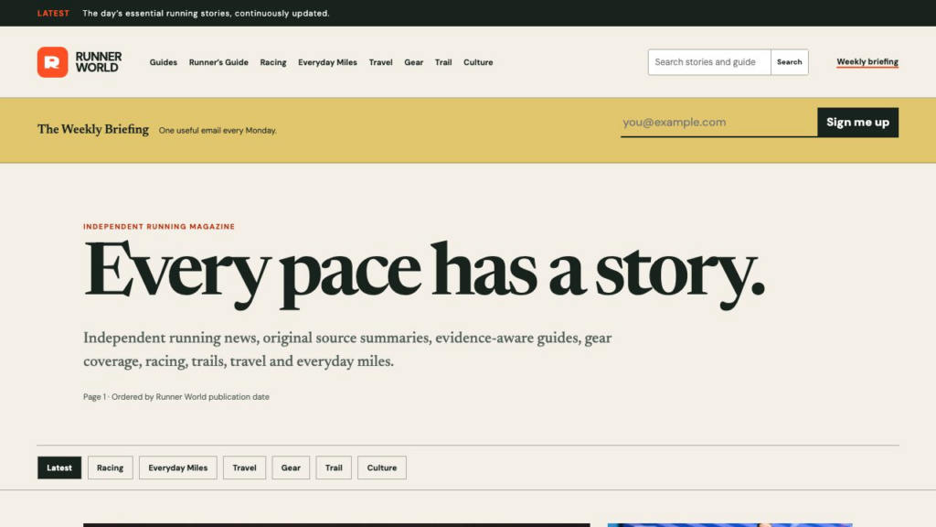The height and width of the screenshot is (527, 936).
Task: Select the Culture filter tab
Action: [381, 468]
